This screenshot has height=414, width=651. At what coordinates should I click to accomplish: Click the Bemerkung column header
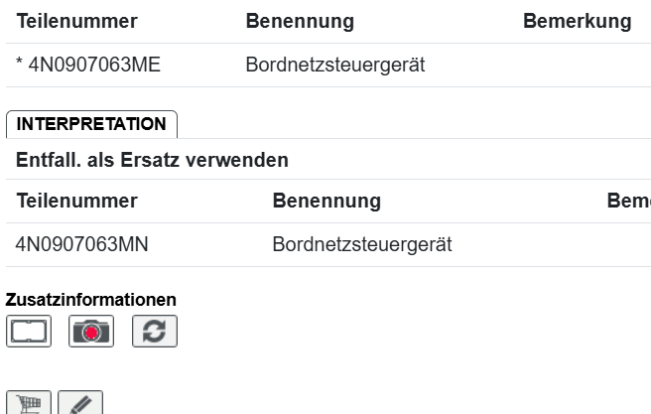[577, 22]
